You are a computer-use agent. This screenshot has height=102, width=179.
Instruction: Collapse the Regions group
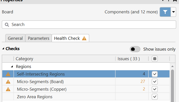12,67
